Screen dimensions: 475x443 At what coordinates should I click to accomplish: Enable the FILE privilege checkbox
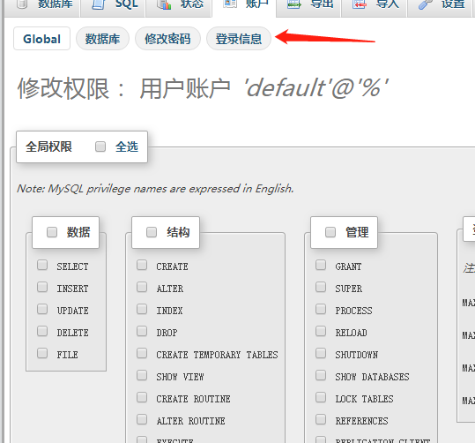42,353
